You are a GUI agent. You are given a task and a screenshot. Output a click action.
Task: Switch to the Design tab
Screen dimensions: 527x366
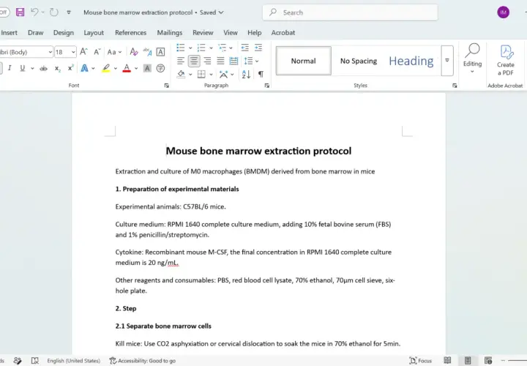(64, 33)
